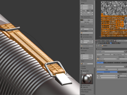This screenshot has height=95, width=127.
Task: Expand the Display panel
Action: (81, 66)
